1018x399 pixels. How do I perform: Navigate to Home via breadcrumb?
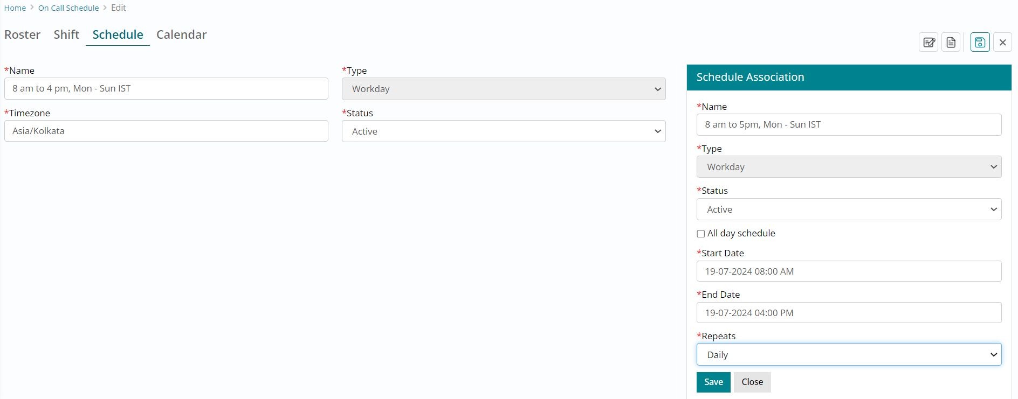pos(15,8)
